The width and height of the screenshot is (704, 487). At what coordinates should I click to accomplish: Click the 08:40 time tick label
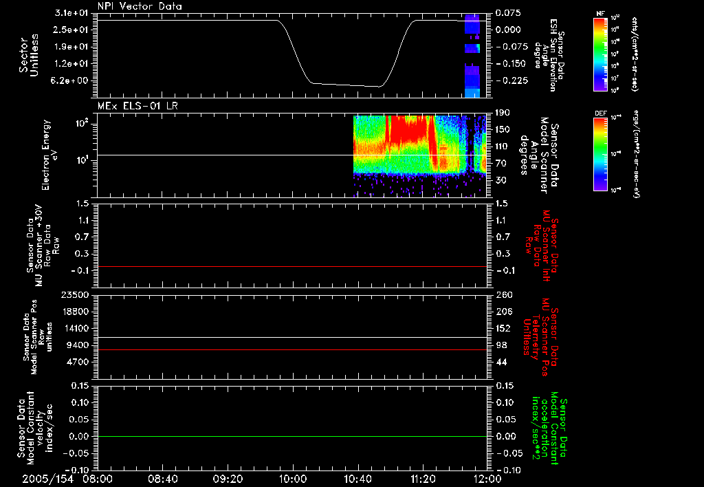[x=162, y=479]
